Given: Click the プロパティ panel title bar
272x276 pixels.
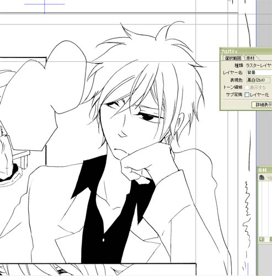Looking at the screenshot, I should (246, 51).
